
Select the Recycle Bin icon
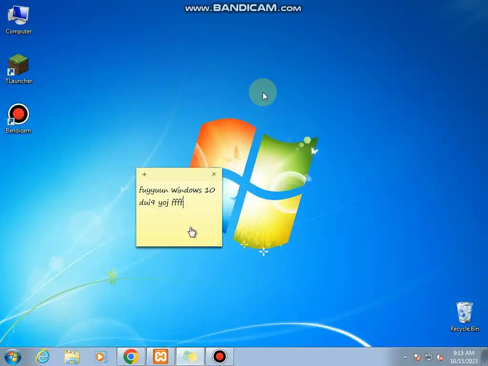[464, 316]
